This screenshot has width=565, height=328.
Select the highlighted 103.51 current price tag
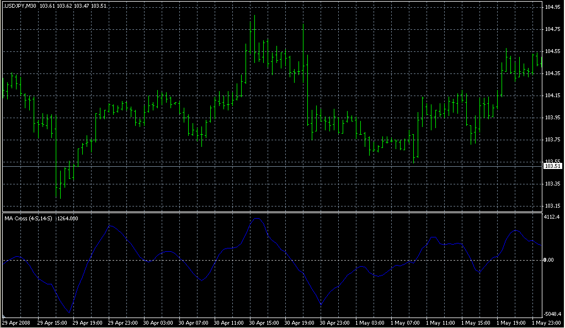point(552,166)
